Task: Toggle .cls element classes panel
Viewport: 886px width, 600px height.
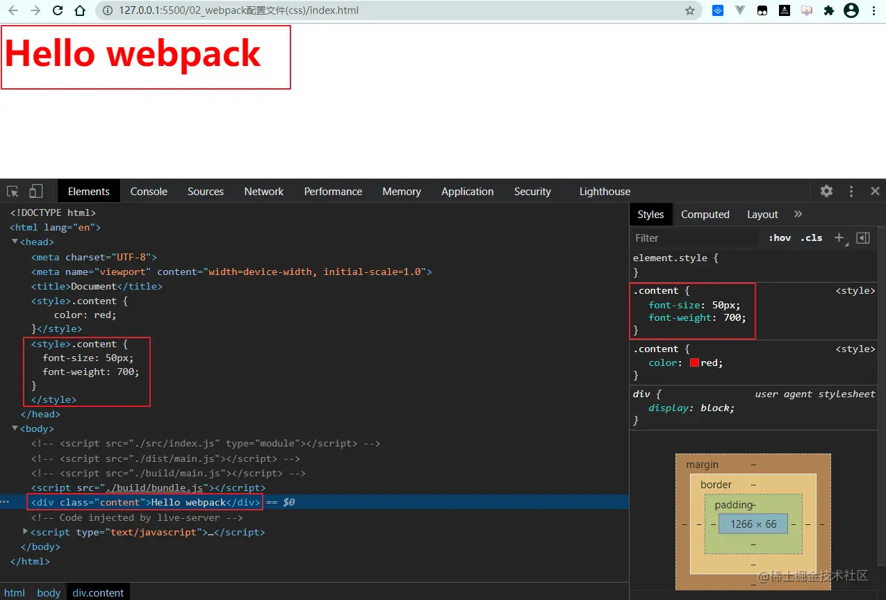Action: coord(811,237)
